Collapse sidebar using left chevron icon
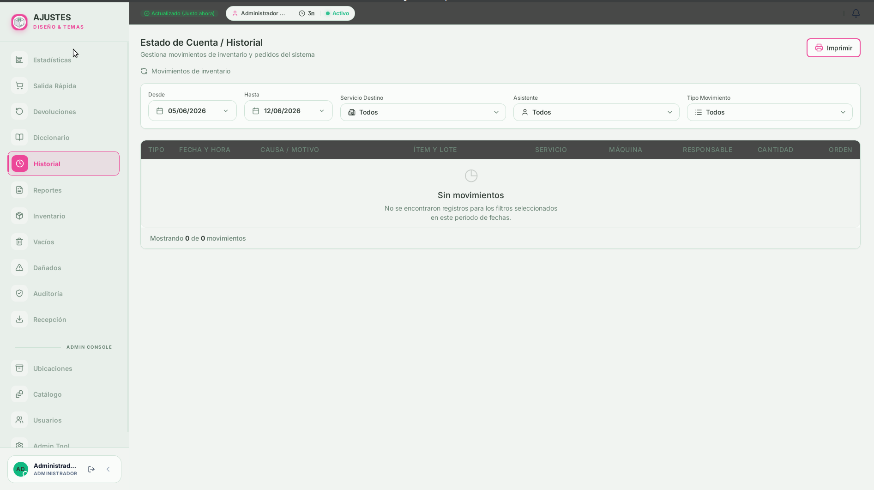Image resolution: width=874 pixels, height=490 pixels. point(108,469)
